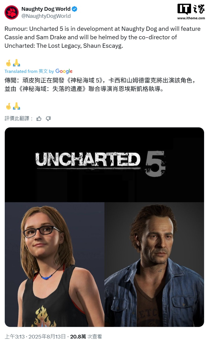The image size is (208, 343).
Task: Open the Cassie Drake character image
Action: click(54, 264)
